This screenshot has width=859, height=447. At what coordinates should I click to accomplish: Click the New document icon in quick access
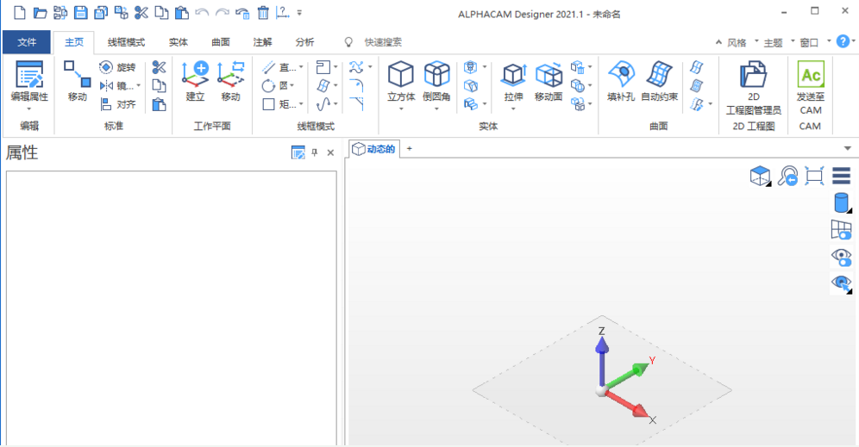pyautogui.click(x=20, y=13)
